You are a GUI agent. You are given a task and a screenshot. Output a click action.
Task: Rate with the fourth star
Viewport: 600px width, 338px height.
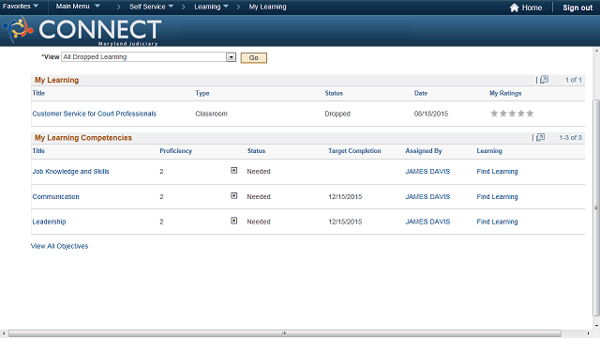pyautogui.click(x=521, y=114)
